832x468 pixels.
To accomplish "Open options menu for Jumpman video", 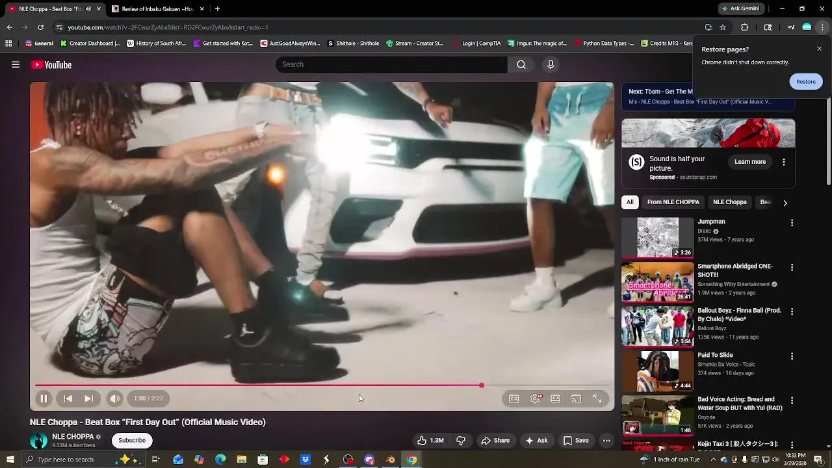I will [x=792, y=223].
